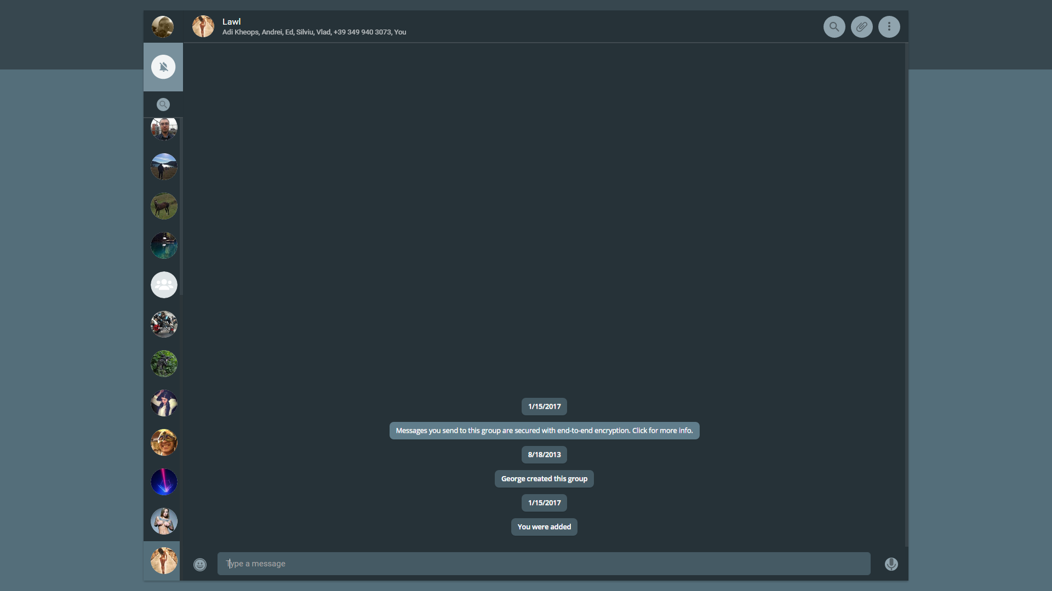1052x591 pixels.
Task: Open the emoji picker
Action: tap(199, 564)
